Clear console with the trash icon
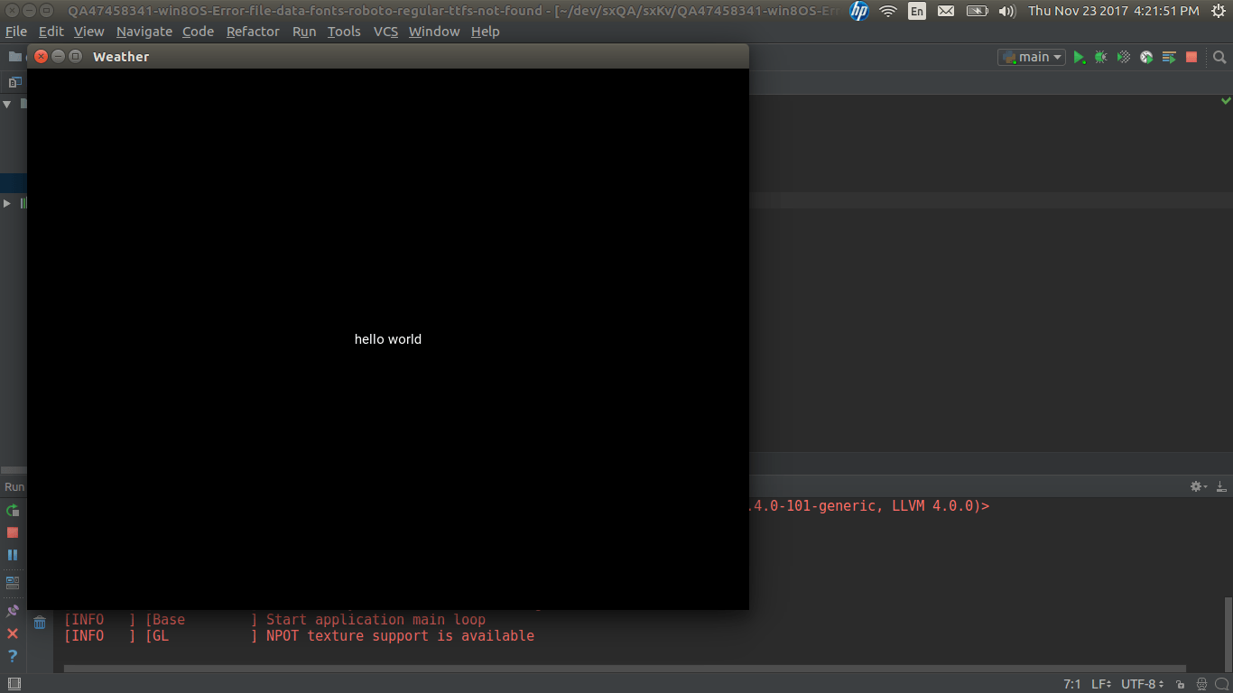 tap(40, 623)
